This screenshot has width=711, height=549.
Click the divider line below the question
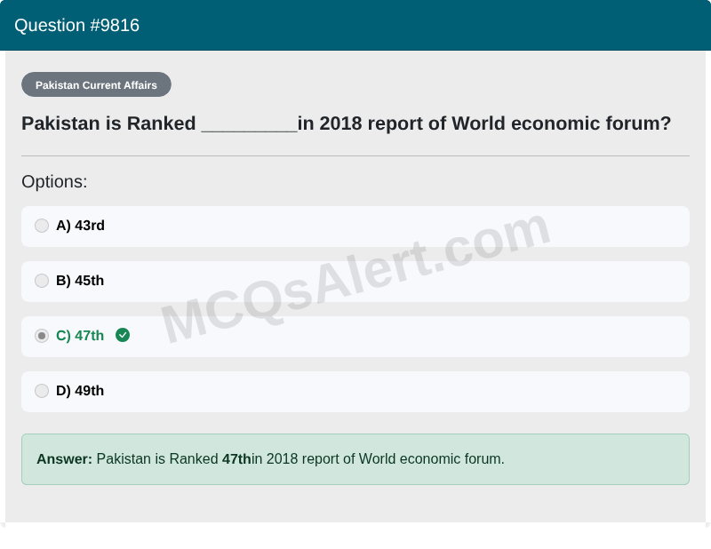coord(355,155)
